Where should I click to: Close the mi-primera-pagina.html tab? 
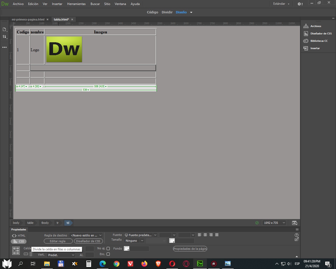click(48, 19)
